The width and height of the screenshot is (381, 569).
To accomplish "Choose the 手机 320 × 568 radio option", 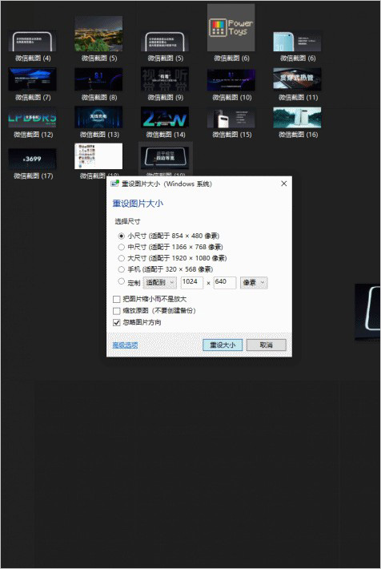I will point(122,269).
